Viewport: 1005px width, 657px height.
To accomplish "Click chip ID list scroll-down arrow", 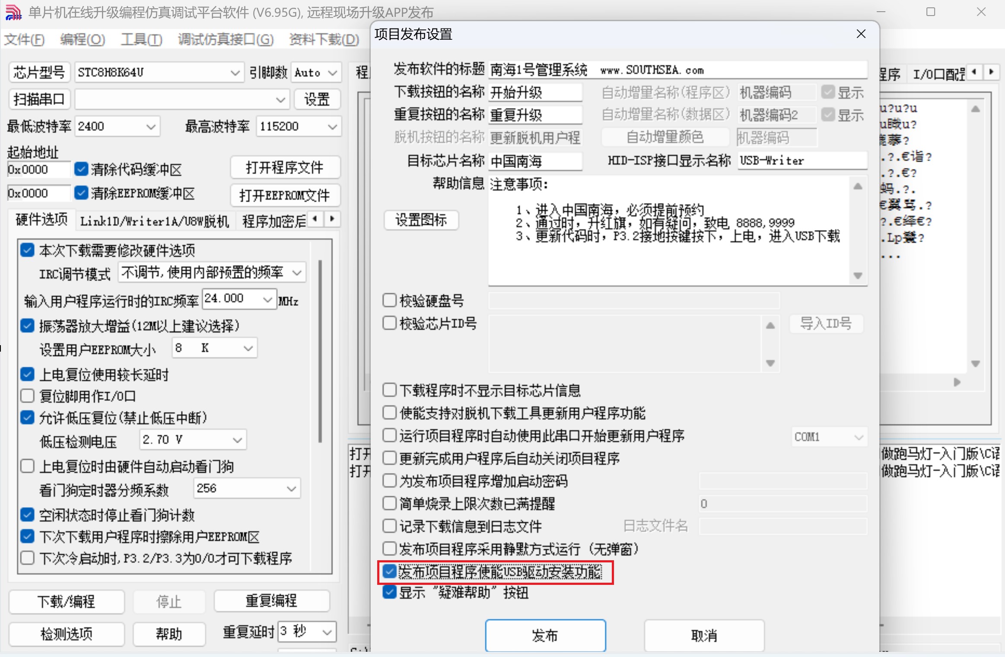I will coord(770,363).
